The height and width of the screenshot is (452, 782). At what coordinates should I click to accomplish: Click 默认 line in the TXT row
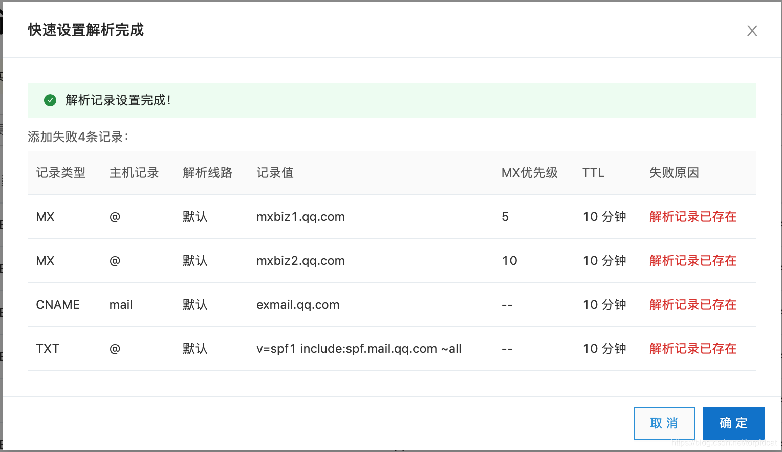click(x=195, y=349)
